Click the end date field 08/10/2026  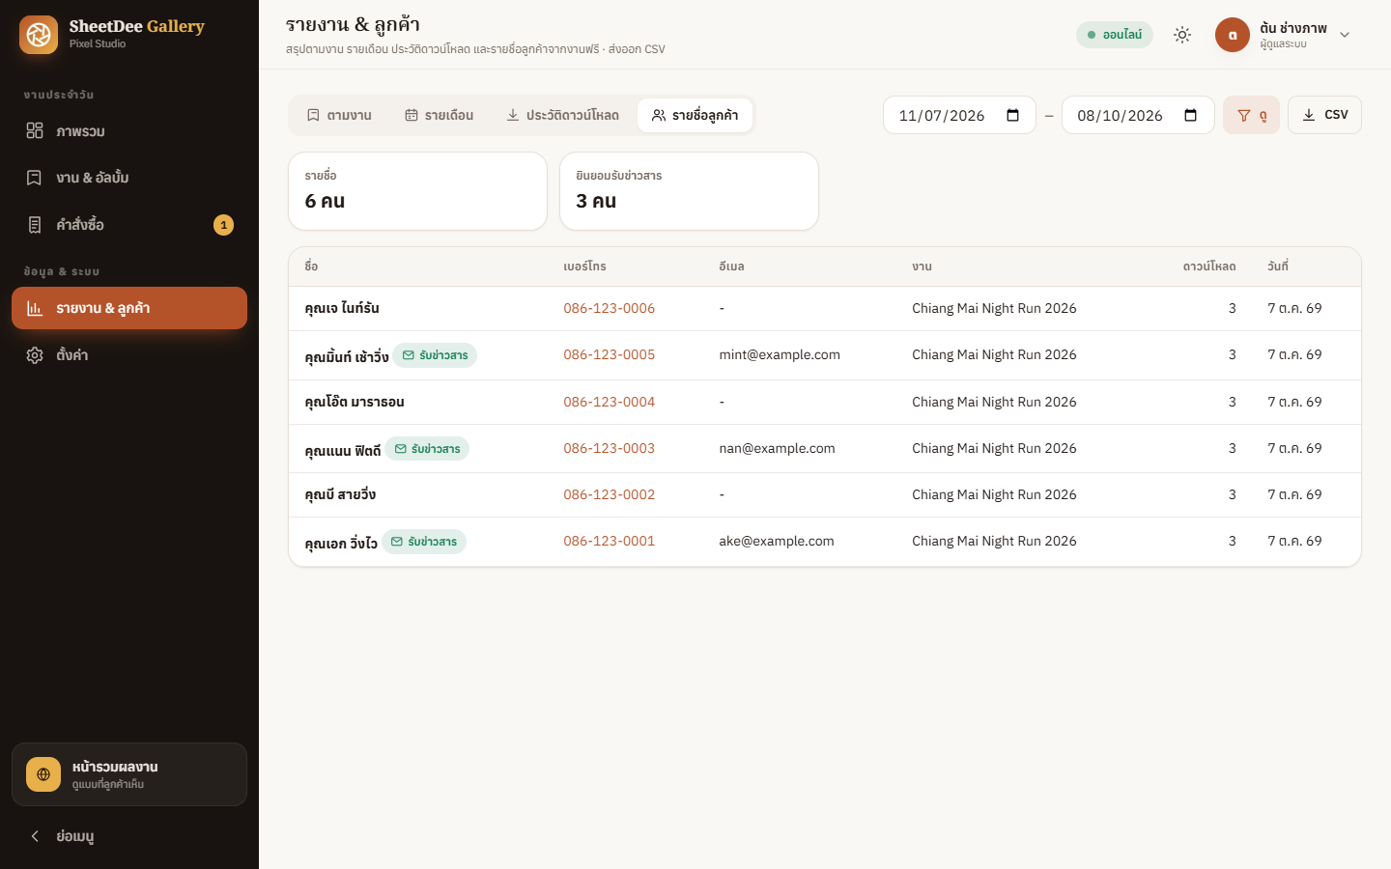(x=1138, y=116)
